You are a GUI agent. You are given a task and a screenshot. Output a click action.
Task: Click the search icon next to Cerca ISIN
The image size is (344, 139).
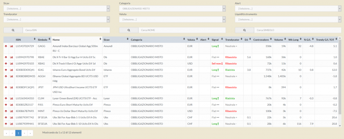click(x=13, y=30)
